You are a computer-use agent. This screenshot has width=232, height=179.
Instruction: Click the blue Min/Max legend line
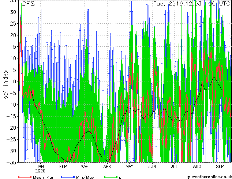(68, 177)
